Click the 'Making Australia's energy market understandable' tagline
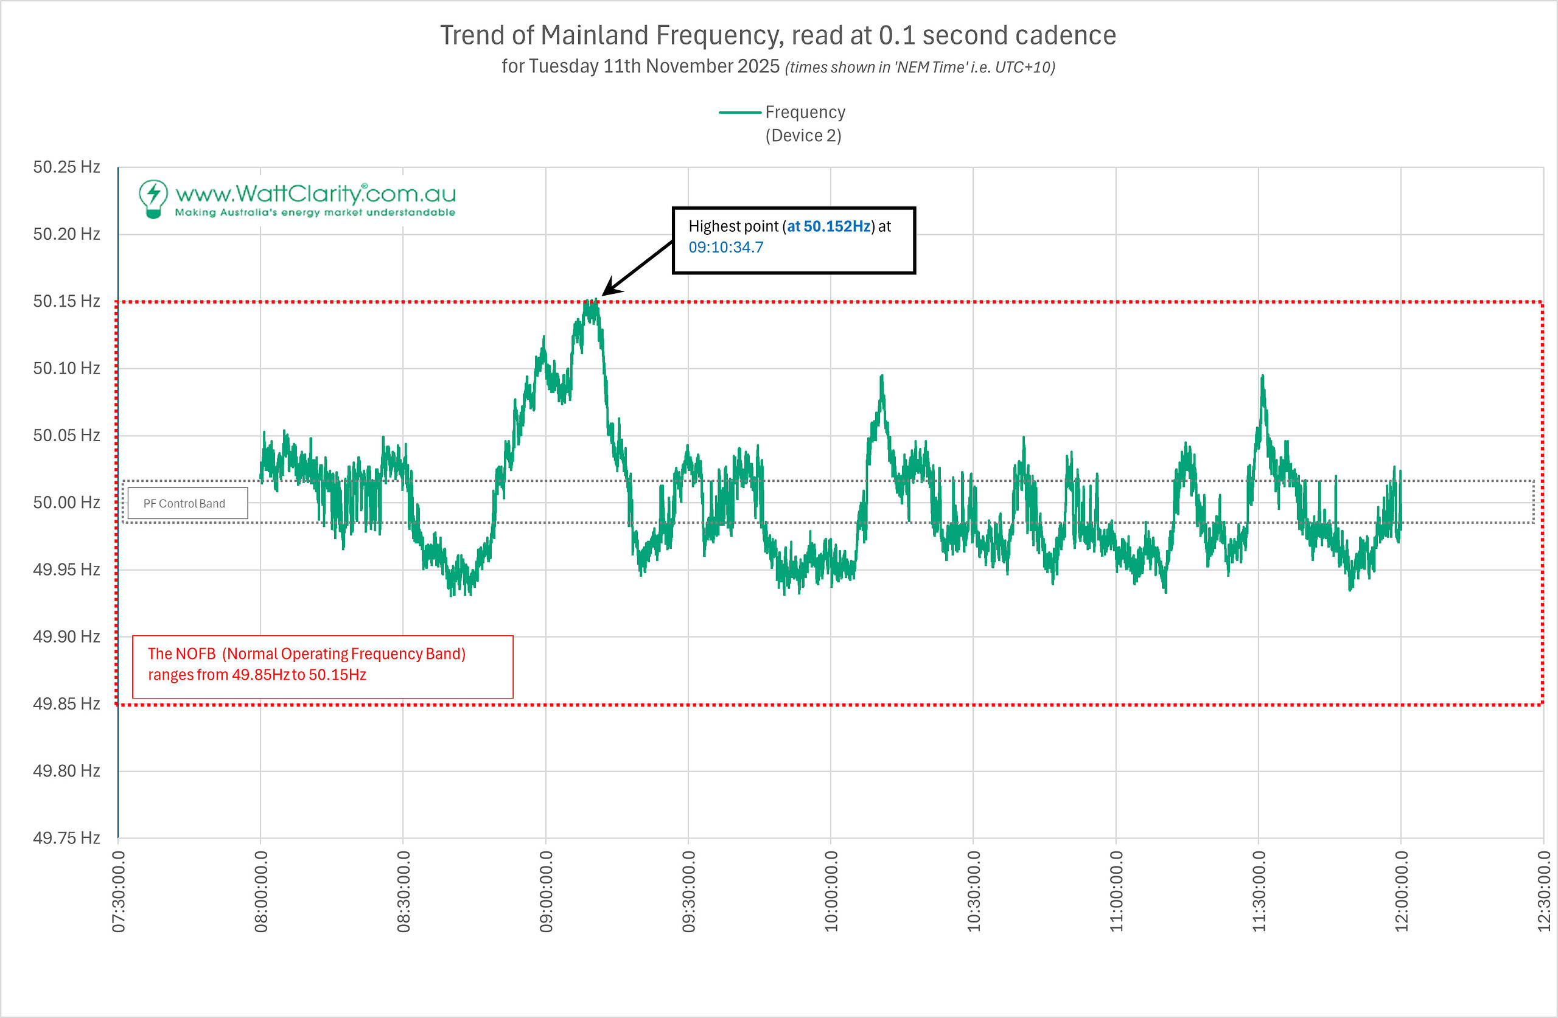This screenshot has height=1018, width=1558. 315,213
